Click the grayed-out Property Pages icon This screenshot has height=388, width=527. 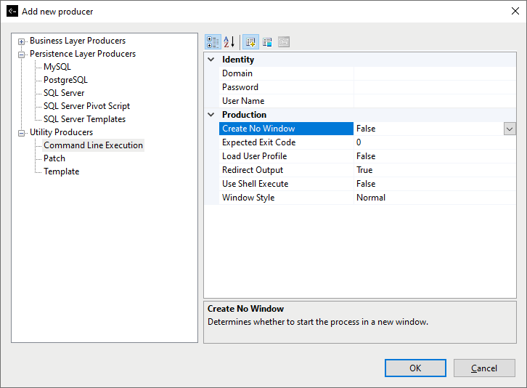click(x=284, y=42)
